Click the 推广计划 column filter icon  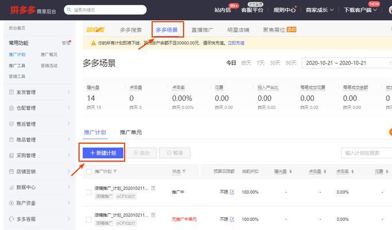pyautogui.click(x=115, y=171)
